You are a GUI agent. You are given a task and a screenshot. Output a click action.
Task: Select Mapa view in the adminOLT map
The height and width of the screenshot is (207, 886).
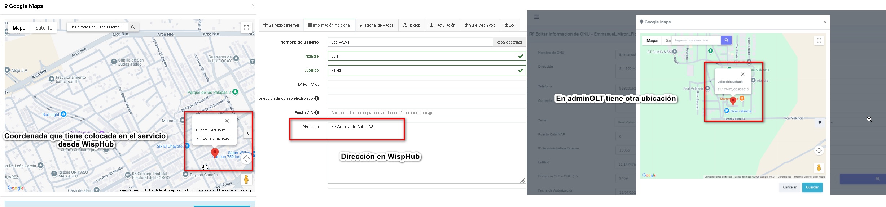[x=652, y=40]
